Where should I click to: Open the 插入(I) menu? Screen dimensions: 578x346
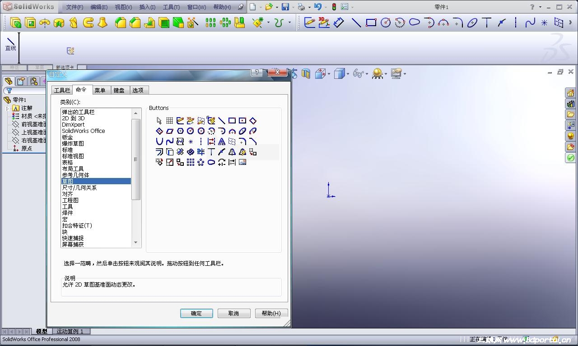tap(147, 7)
